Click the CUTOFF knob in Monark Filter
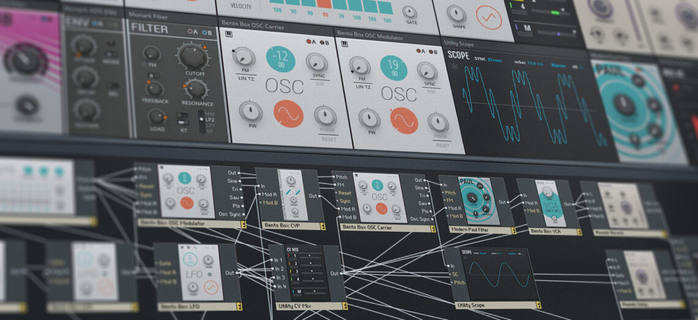698x320 pixels. tap(193, 56)
